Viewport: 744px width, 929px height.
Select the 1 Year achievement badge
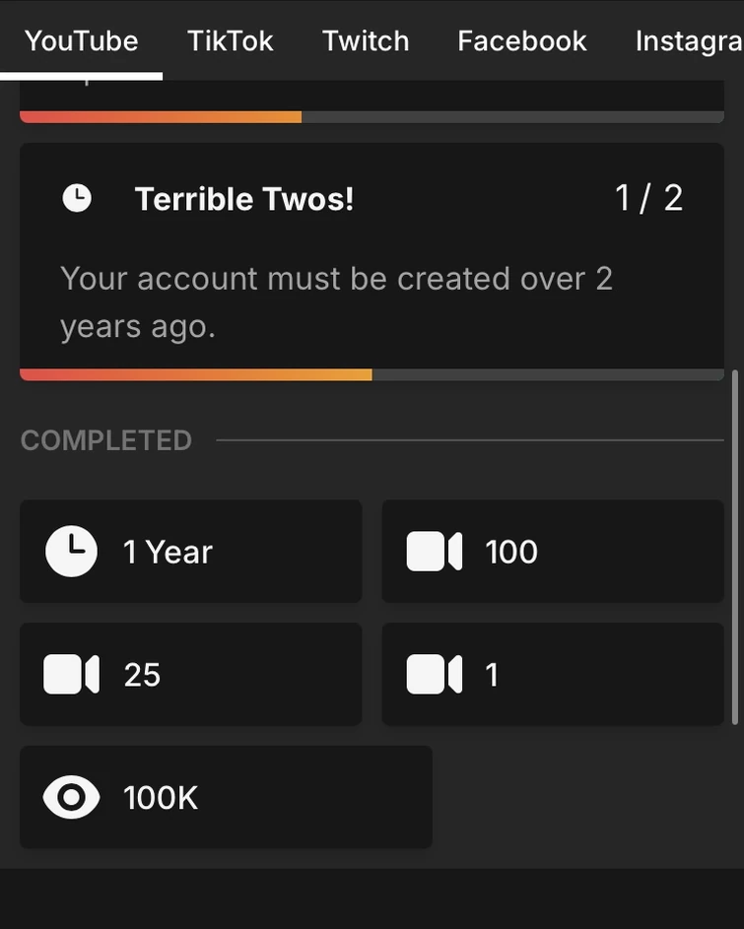190,550
